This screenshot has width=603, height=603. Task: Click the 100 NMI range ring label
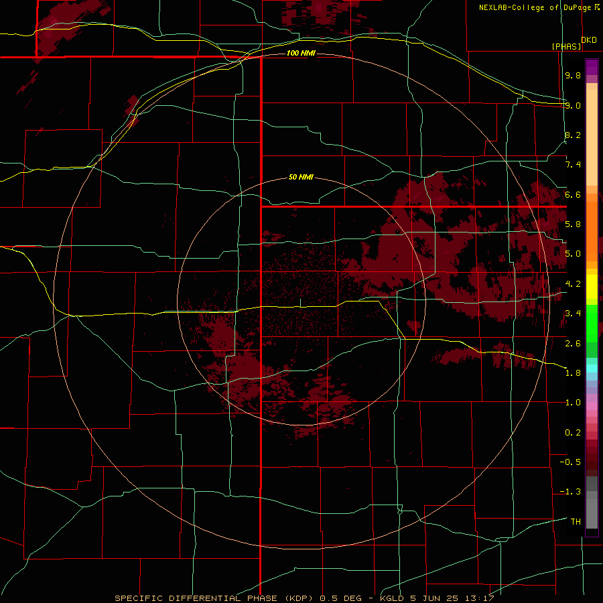[301, 53]
